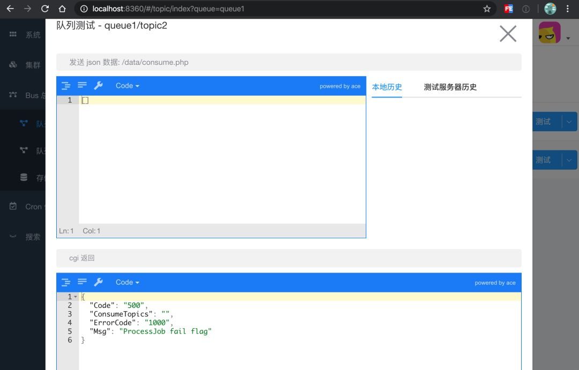Click the second 测试 button
The image size is (579, 370).
coord(547,160)
